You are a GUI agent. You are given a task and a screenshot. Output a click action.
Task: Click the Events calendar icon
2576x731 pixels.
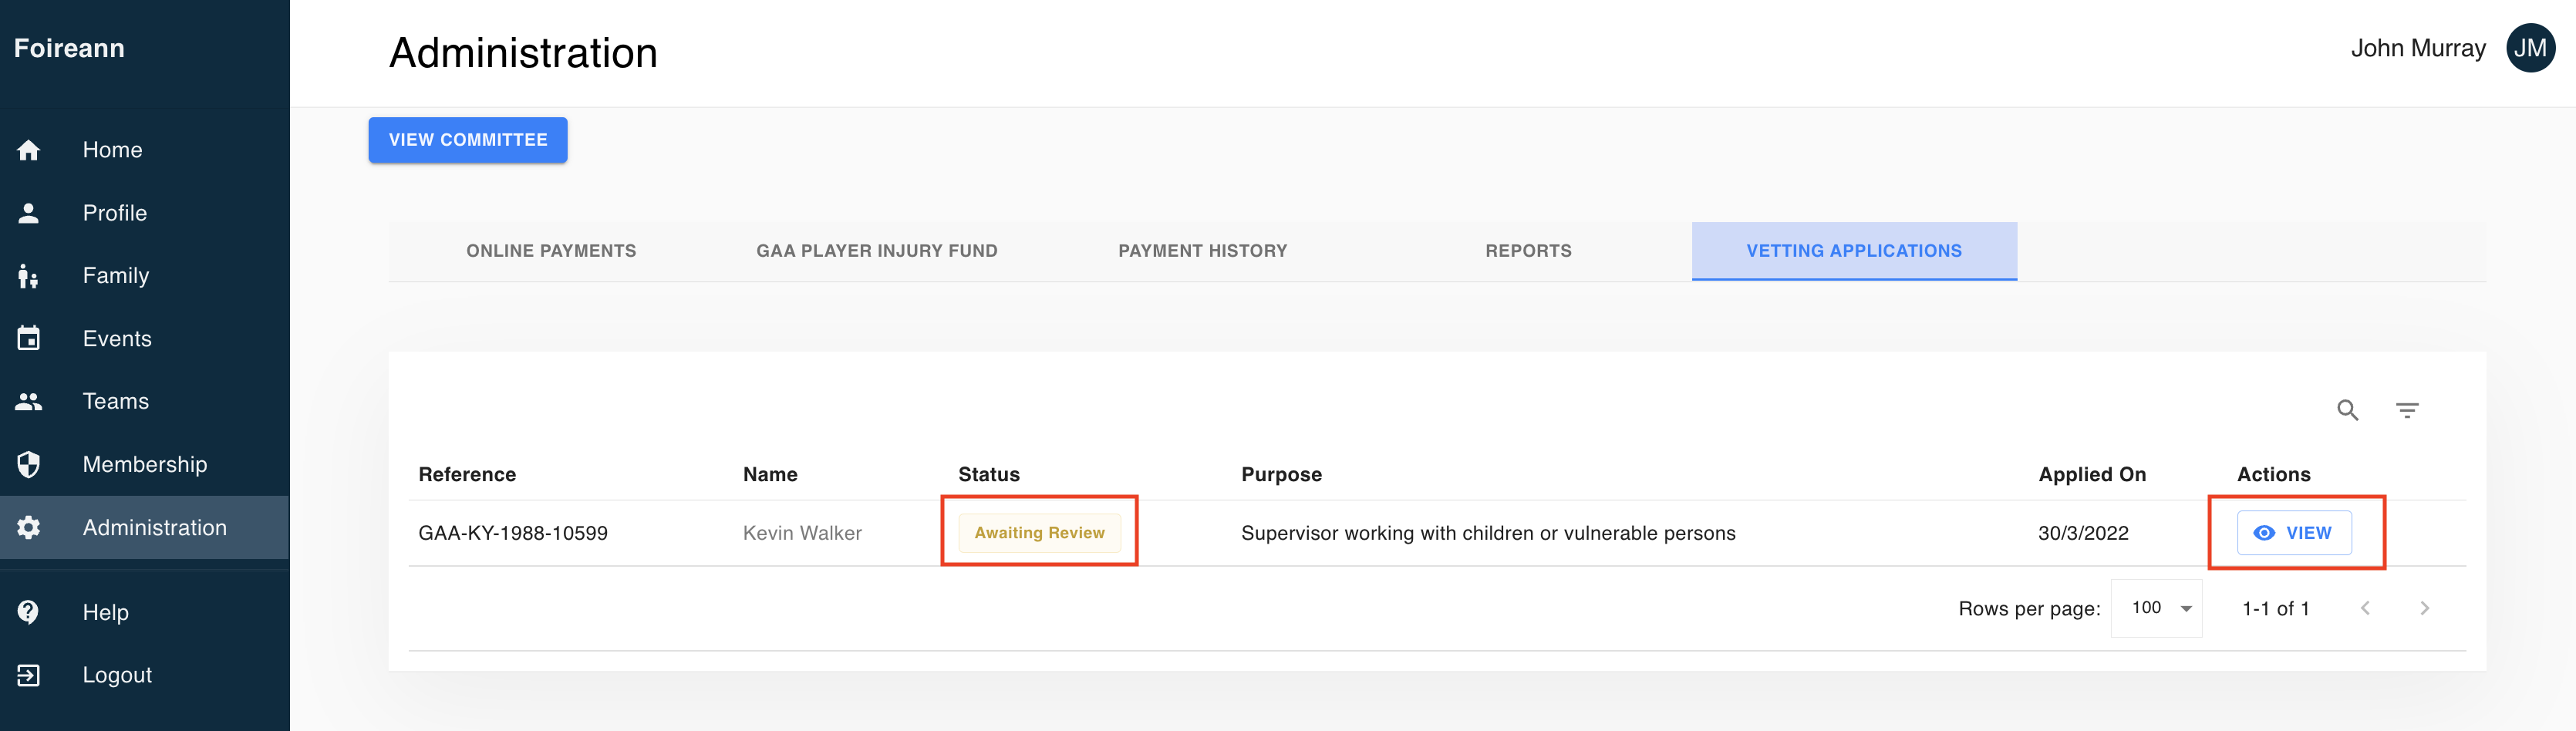29,339
